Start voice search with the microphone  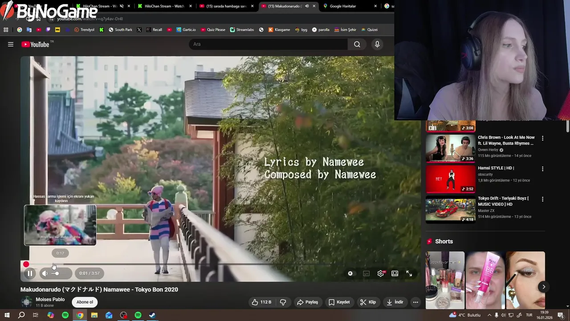[x=377, y=44]
